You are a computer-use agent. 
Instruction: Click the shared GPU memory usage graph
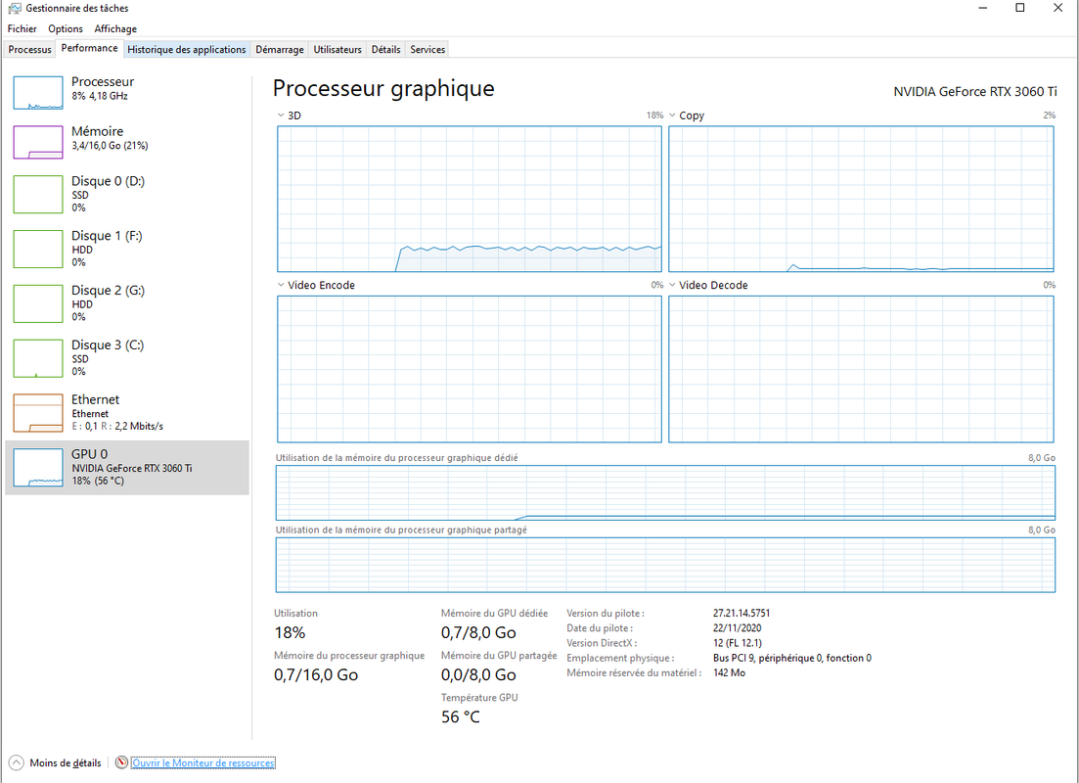pyautogui.click(x=665, y=565)
